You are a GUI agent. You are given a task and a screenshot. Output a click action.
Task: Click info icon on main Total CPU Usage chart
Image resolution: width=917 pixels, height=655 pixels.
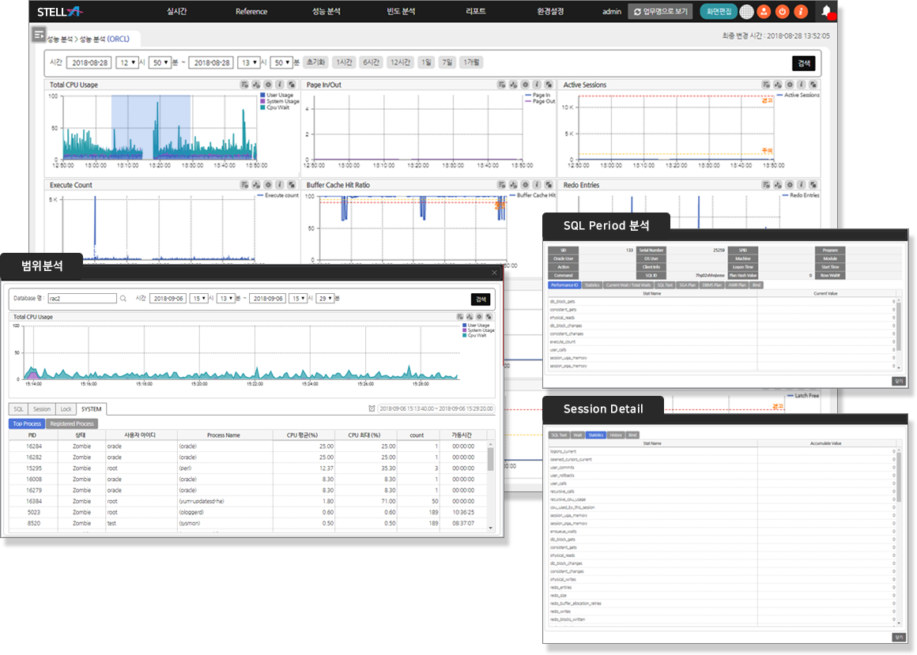tap(280, 85)
